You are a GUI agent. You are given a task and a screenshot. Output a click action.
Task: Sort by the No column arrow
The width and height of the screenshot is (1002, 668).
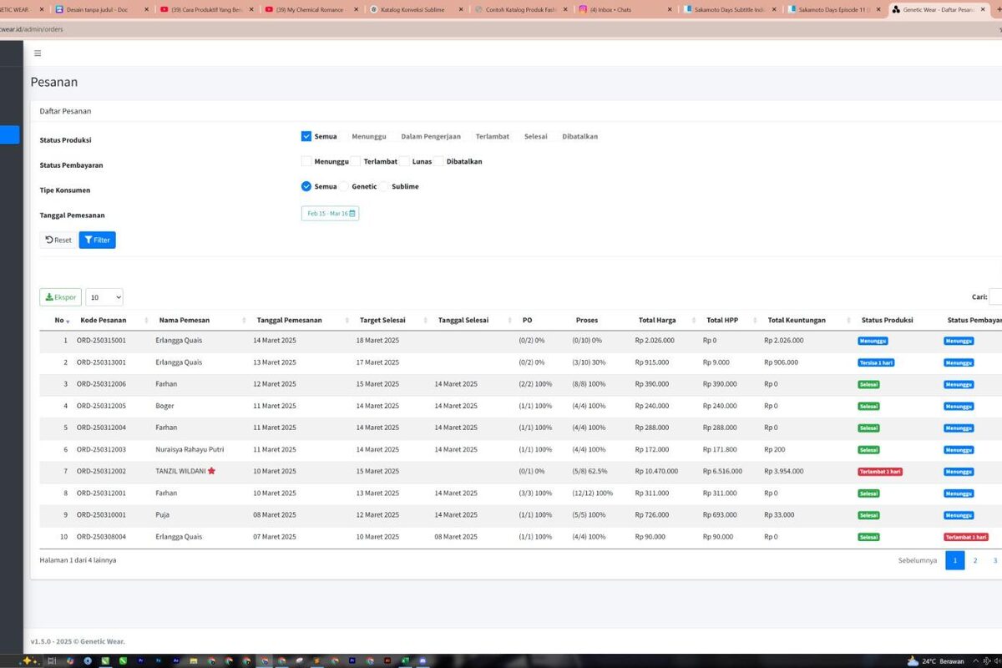(68, 321)
